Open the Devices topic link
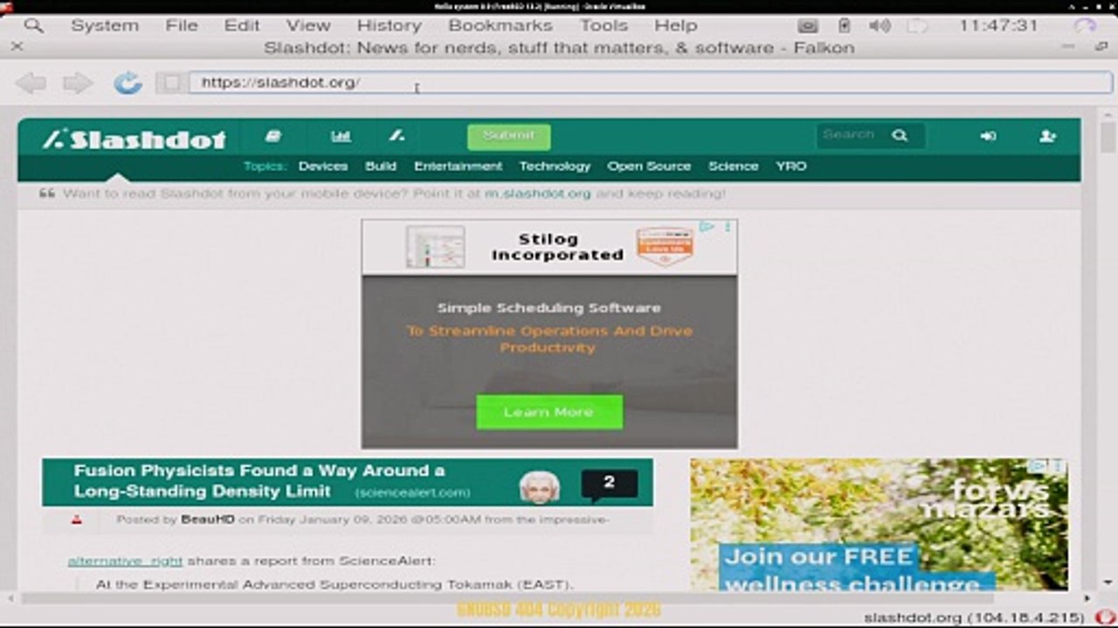1118x628 pixels. coord(323,166)
